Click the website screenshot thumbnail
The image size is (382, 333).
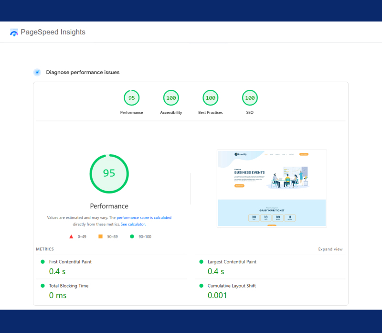tap(272, 188)
